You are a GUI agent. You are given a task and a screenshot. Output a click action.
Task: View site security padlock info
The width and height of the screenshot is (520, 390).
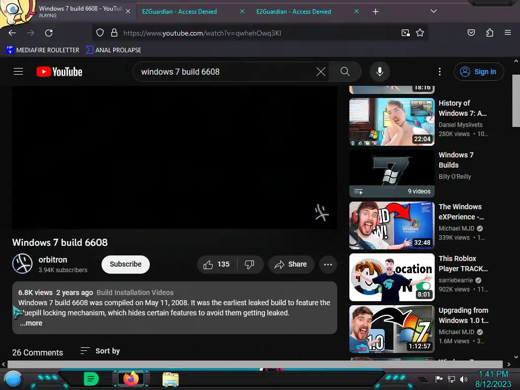coord(114,33)
